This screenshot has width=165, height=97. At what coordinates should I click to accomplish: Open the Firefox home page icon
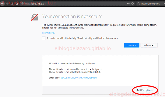coord(17,3)
